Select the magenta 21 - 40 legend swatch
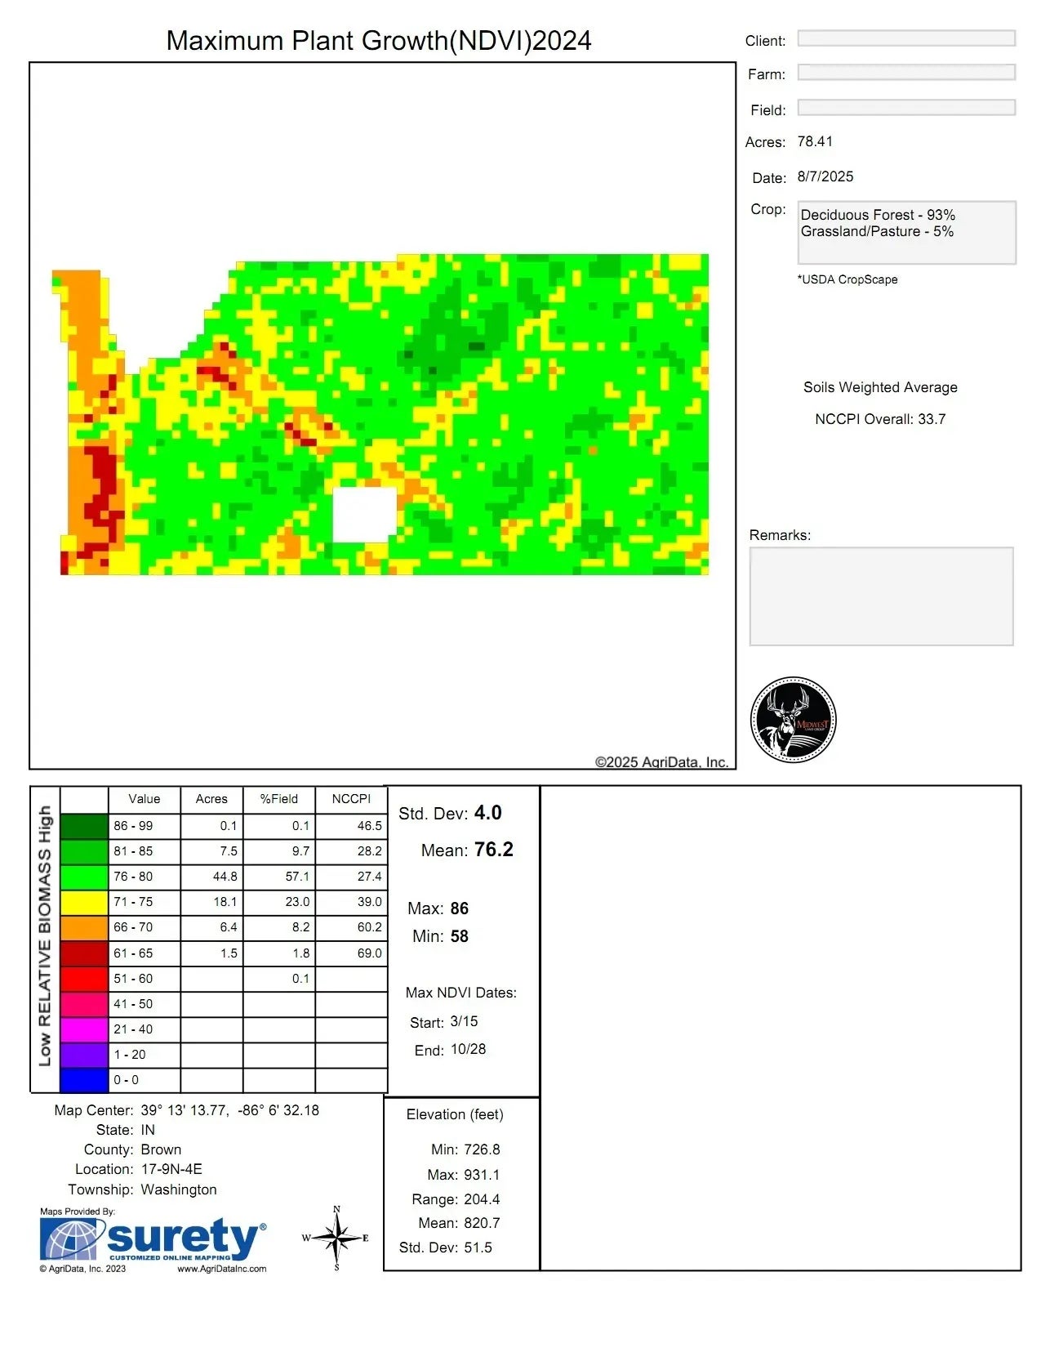This screenshot has width=1041, height=1348. (x=84, y=1029)
